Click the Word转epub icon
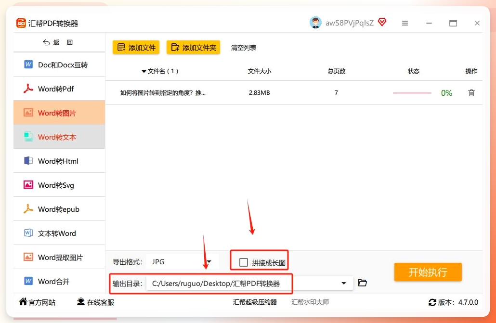This screenshot has width=496, height=323. [28, 209]
